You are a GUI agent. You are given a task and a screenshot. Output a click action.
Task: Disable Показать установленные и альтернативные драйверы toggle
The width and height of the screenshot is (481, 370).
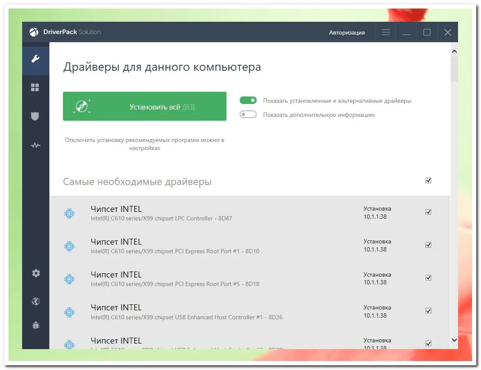[x=248, y=100]
